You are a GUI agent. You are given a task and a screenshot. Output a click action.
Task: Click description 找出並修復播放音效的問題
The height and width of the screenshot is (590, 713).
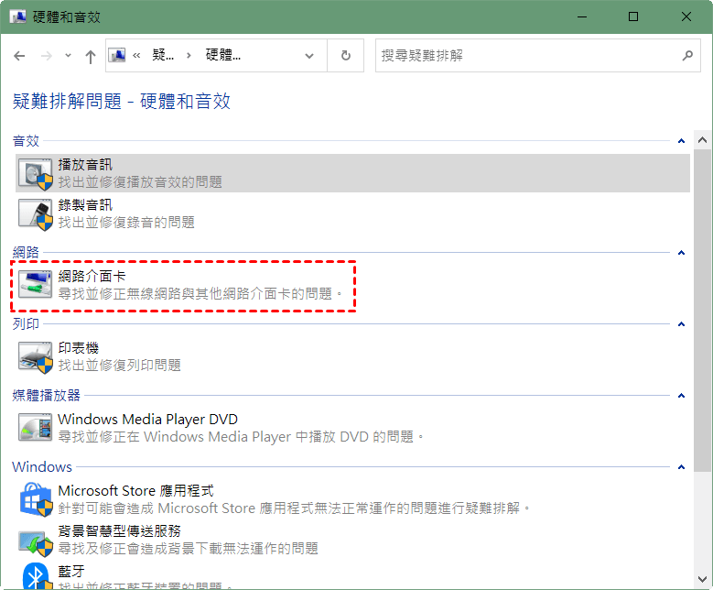(x=140, y=182)
